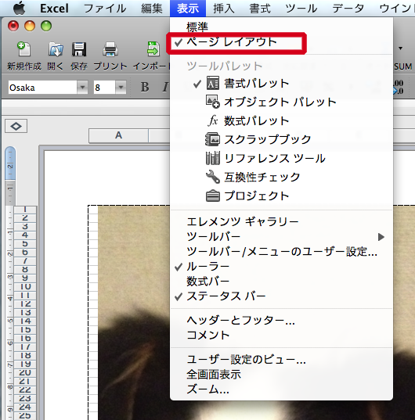Screen dimensions: 415x420
Task: Open the font size dropdown arrow
Action: coord(121,88)
